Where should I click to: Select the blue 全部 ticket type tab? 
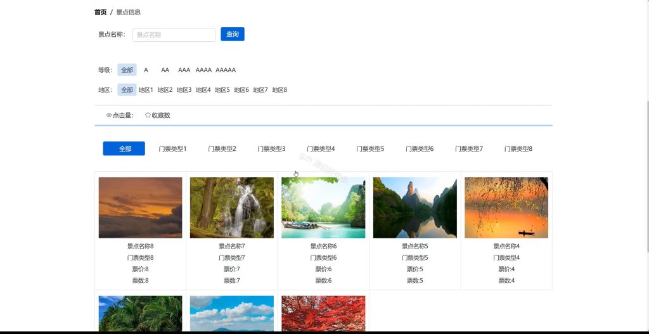coord(124,148)
